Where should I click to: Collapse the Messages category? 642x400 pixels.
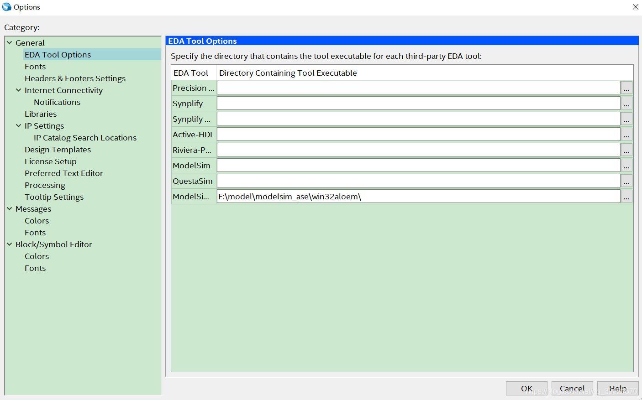[10, 208]
